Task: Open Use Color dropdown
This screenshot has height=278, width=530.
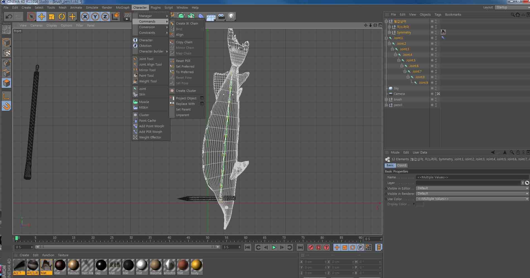Action: click(x=472, y=199)
